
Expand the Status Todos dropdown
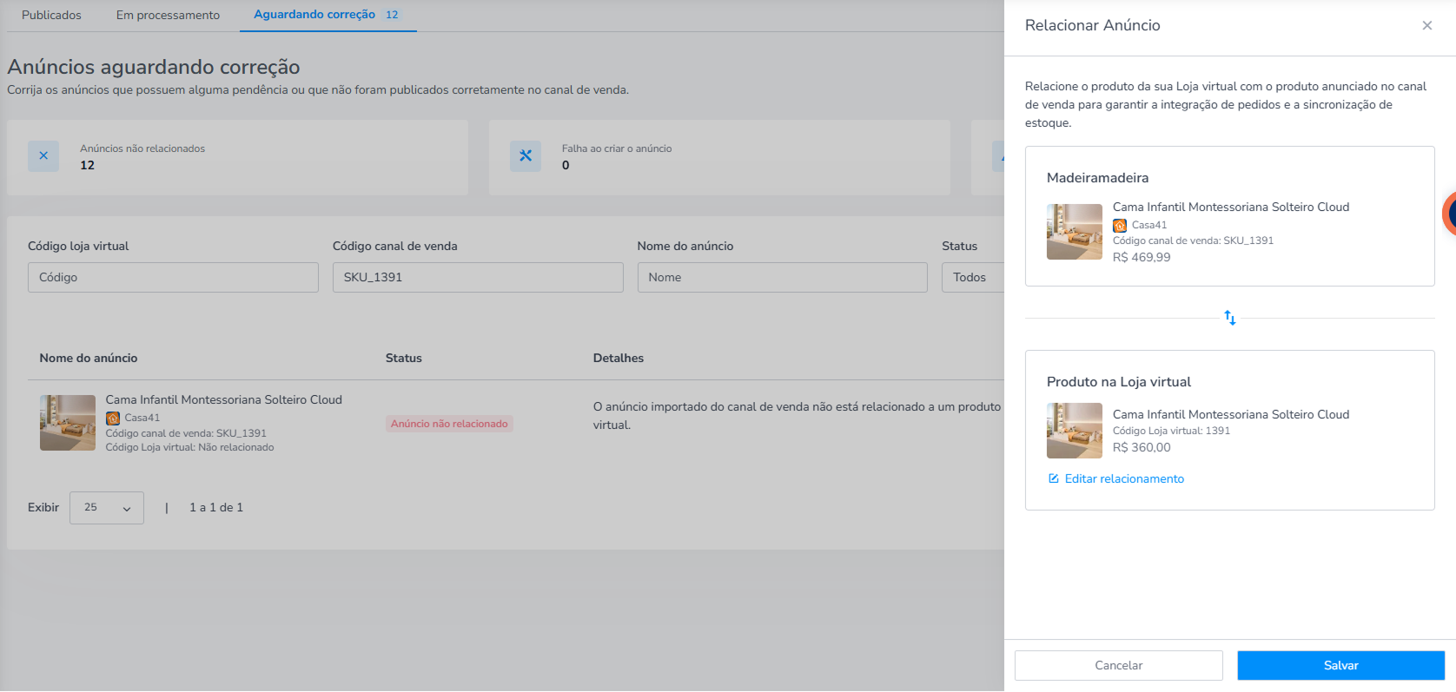pos(973,277)
